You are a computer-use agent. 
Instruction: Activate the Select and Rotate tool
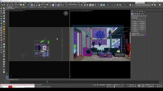[x=34, y=5]
